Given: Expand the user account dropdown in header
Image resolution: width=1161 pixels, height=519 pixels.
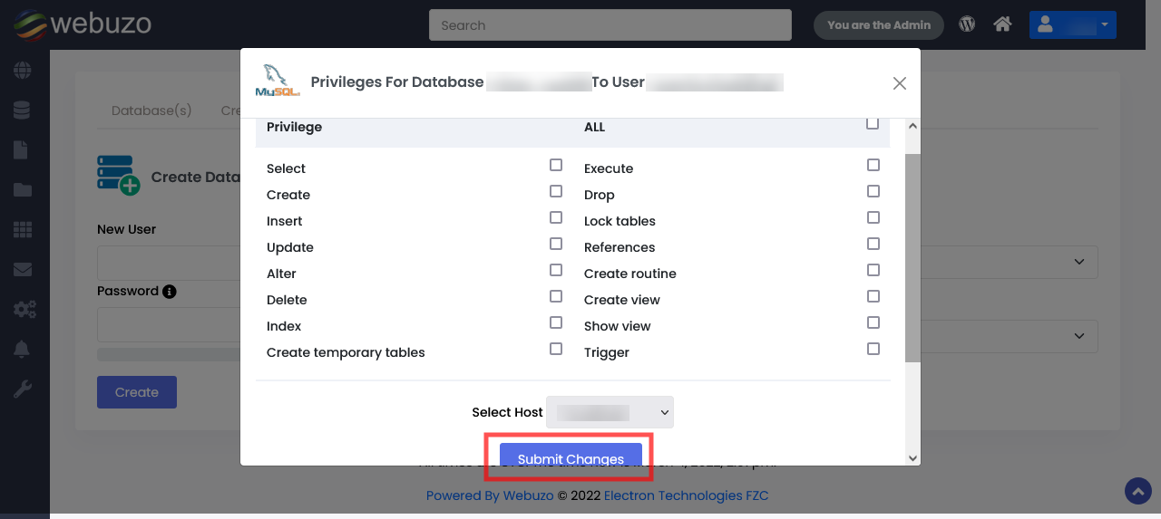Looking at the screenshot, I should tap(1072, 25).
